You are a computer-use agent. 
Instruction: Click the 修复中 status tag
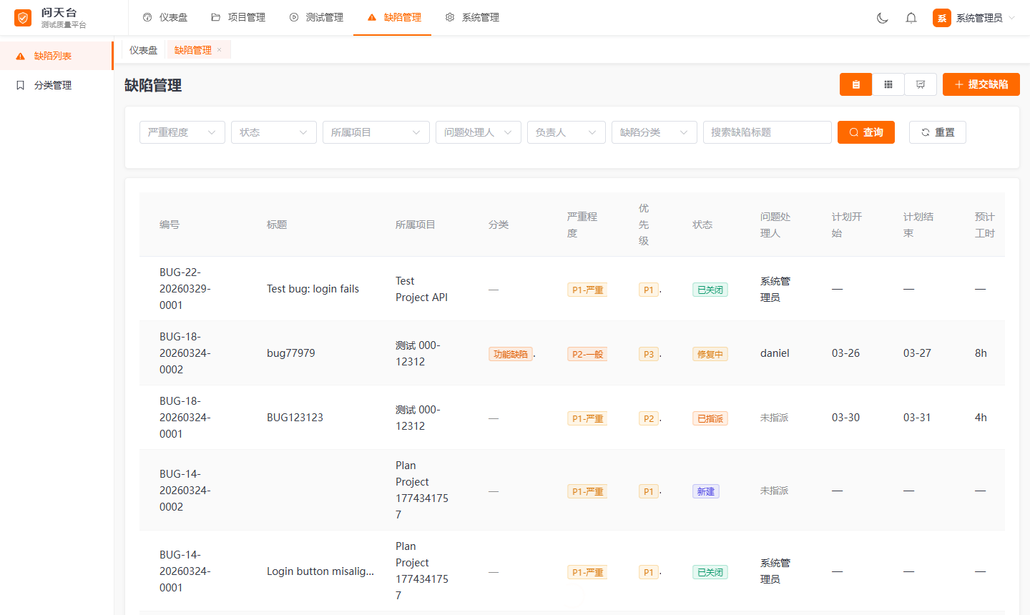[710, 354]
